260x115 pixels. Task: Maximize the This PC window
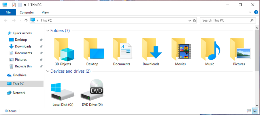[x=240, y=5]
